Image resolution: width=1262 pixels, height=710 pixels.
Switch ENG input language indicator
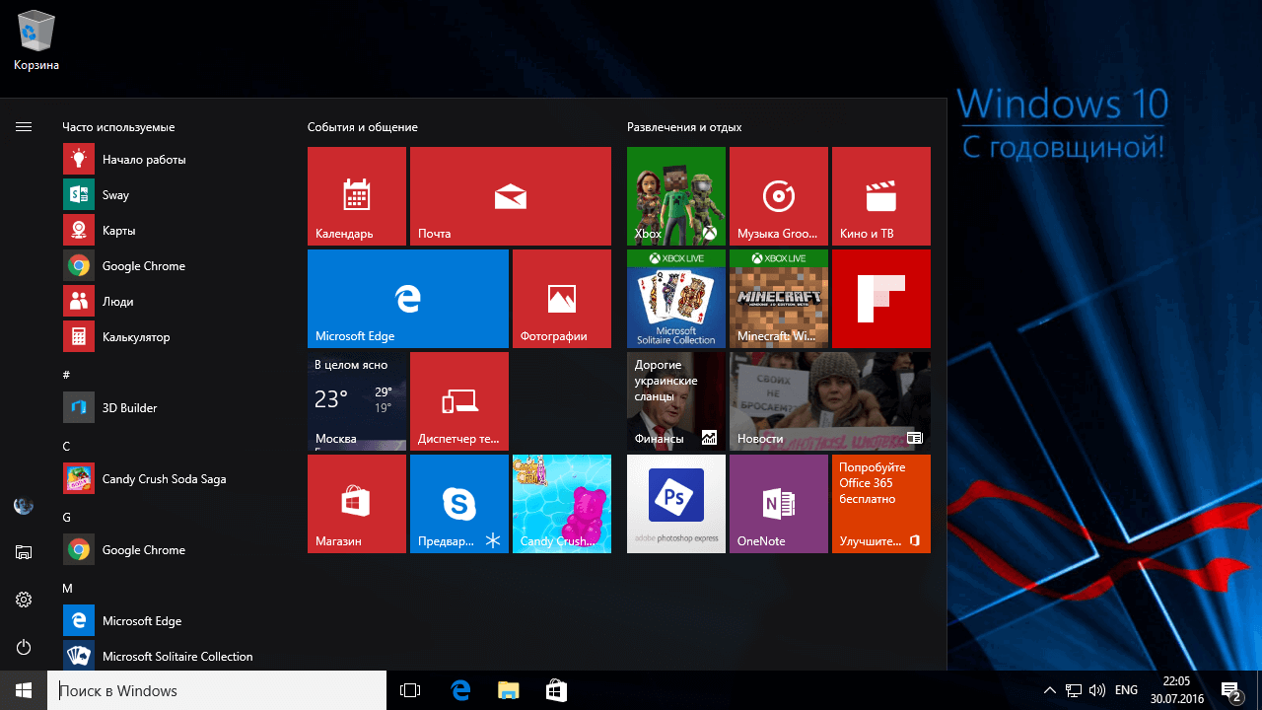click(1126, 690)
